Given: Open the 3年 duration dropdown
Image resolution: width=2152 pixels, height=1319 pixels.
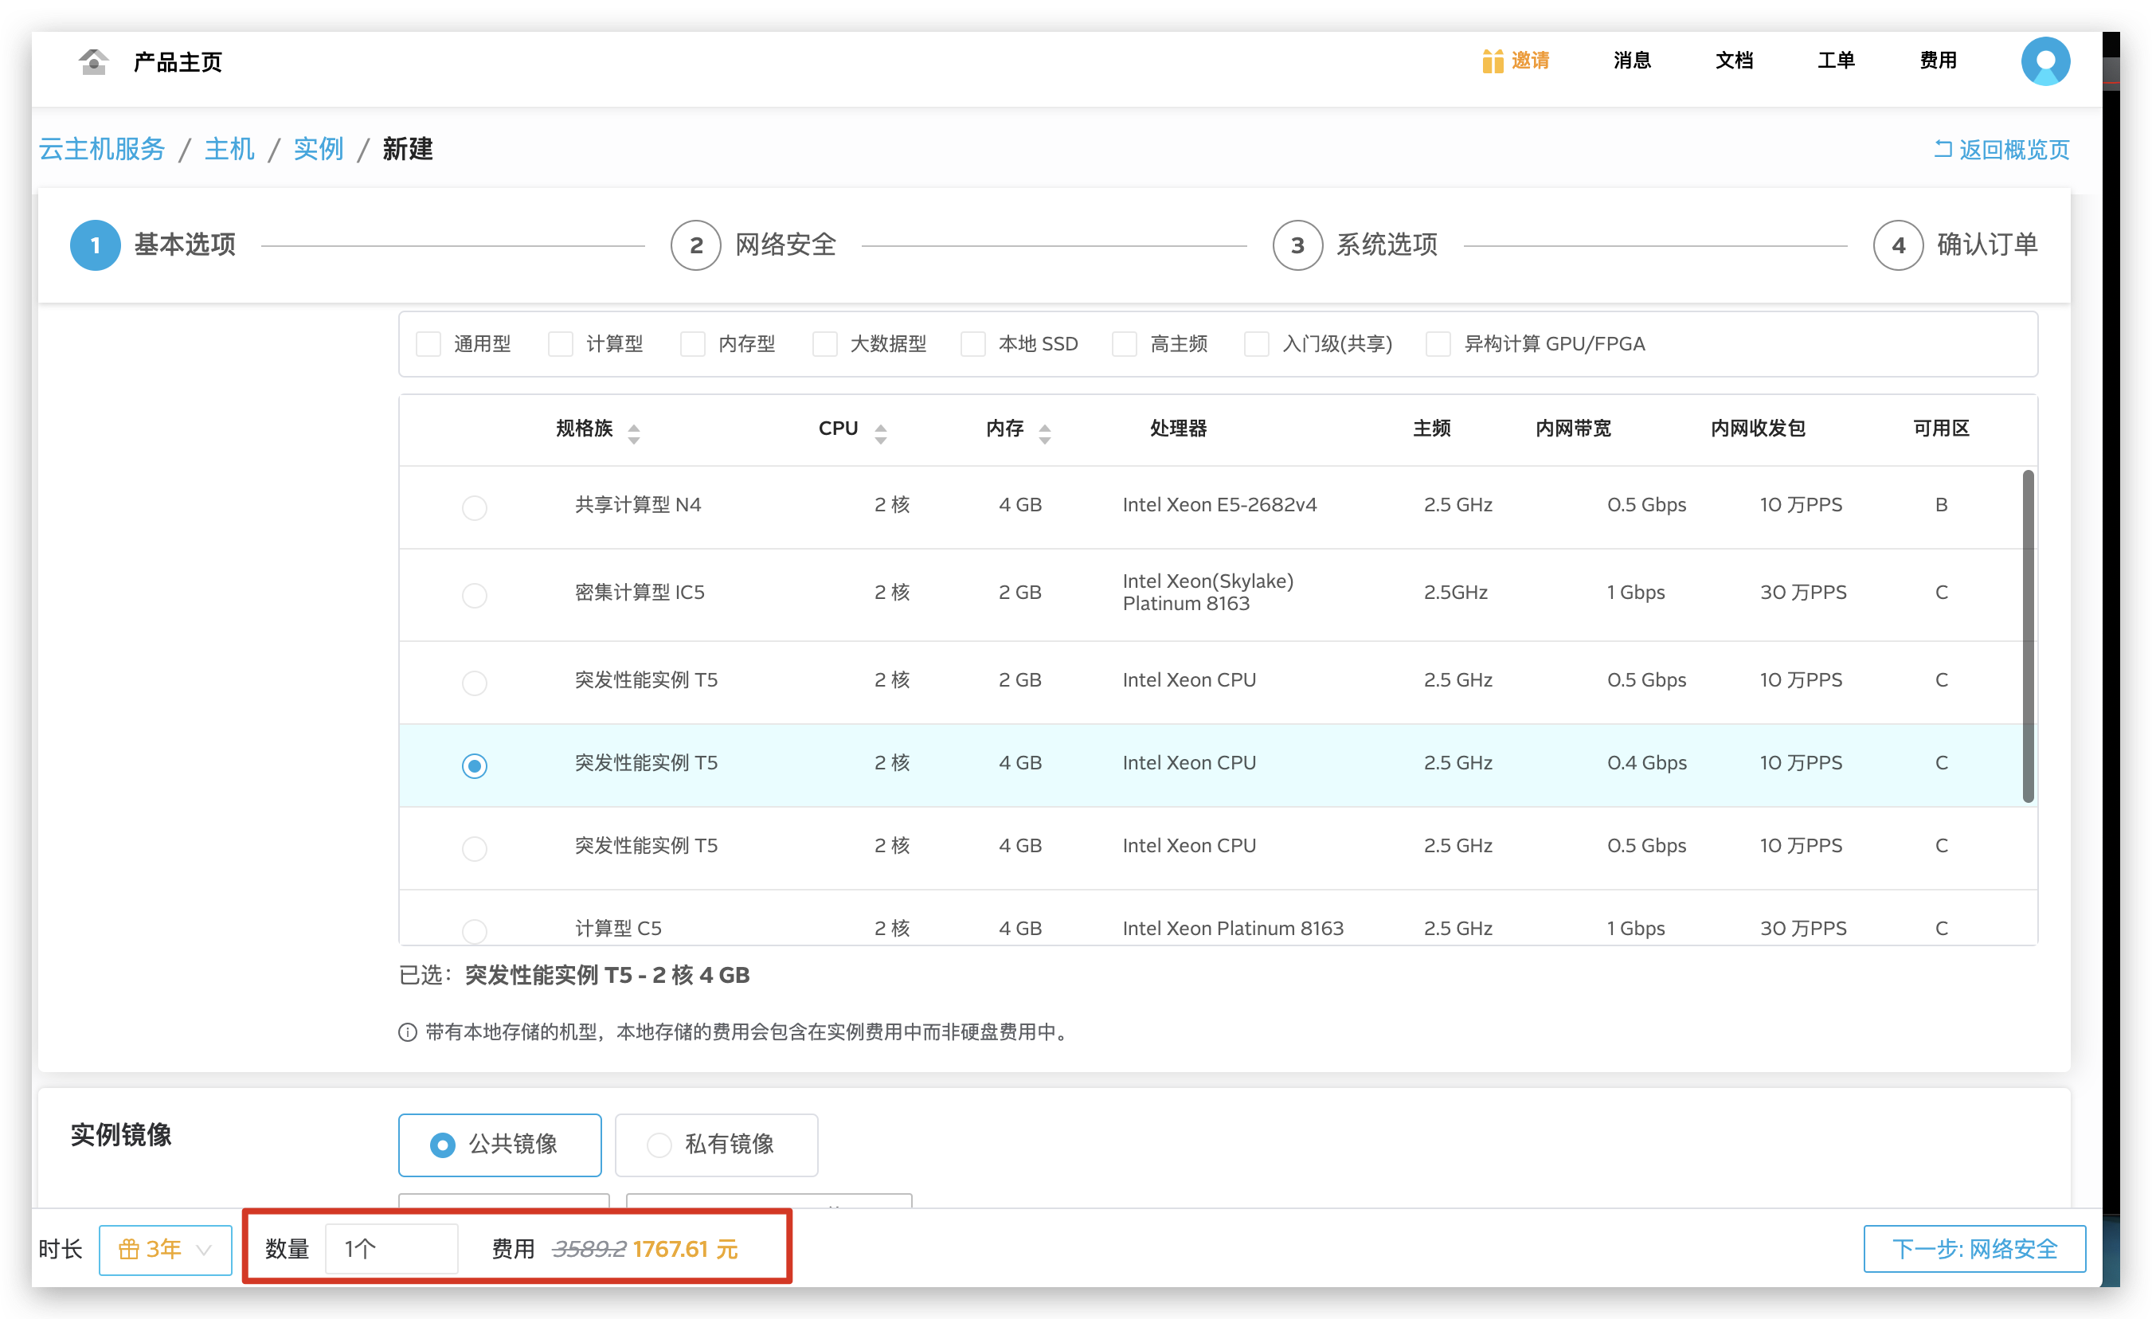Looking at the screenshot, I should [x=165, y=1249].
